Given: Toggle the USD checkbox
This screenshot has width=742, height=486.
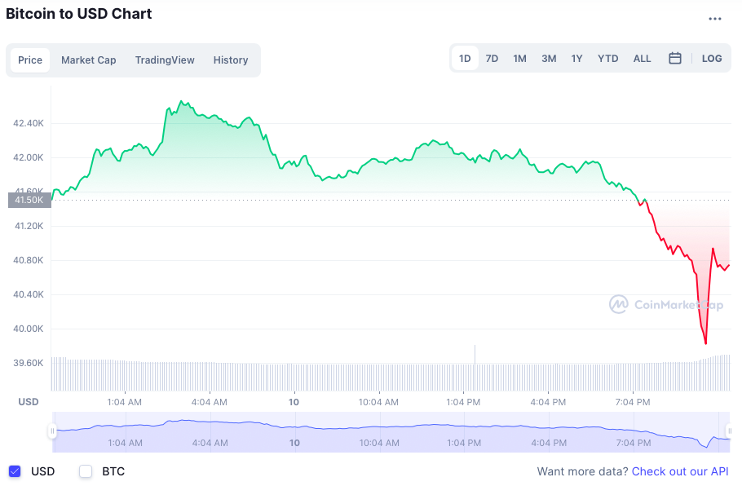Looking at the screenshot, I should pyautogui.click(x=15, y=471).
